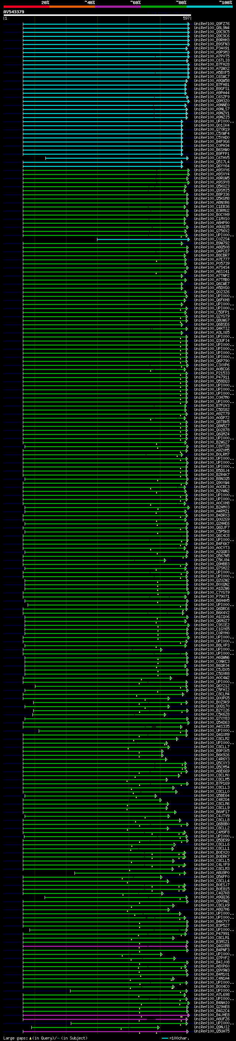
Task: Click the UniRef100_A0C4W2 label
Action: 212,678
